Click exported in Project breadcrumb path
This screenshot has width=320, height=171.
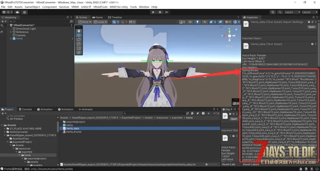tap(177, 118)
